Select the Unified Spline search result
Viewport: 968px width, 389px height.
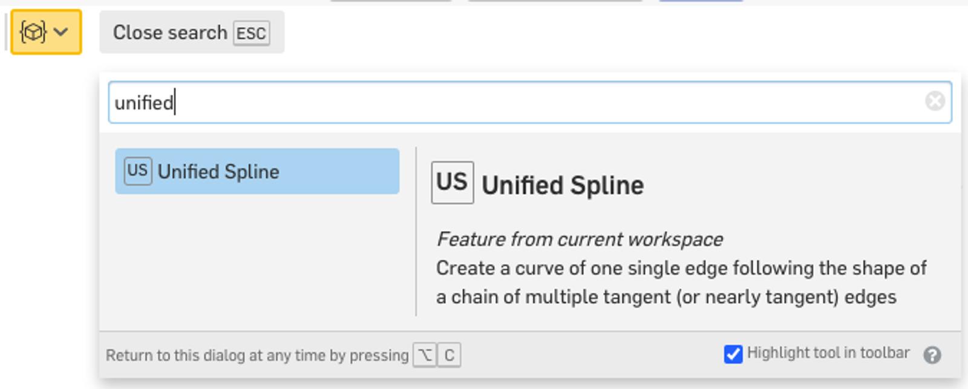pyautogui.click(x=257, y=171)
